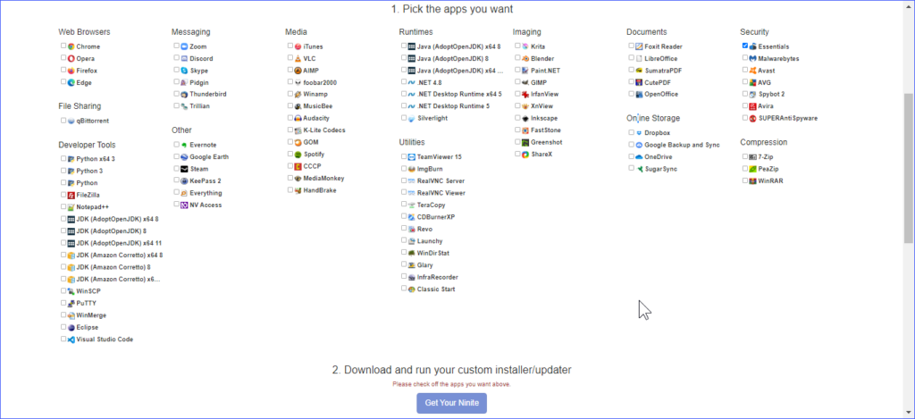Click the Chrome browser icon
The image size is (915, 419).
tap(71, 46)
